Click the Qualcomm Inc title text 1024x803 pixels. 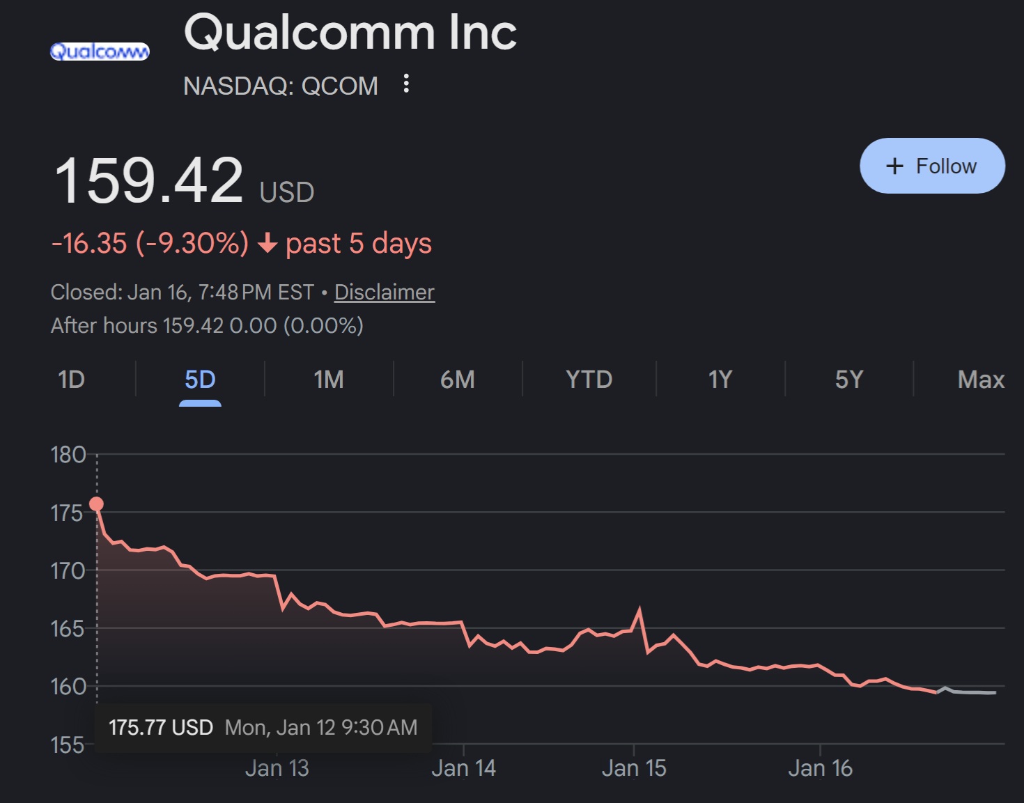(350, 33)
